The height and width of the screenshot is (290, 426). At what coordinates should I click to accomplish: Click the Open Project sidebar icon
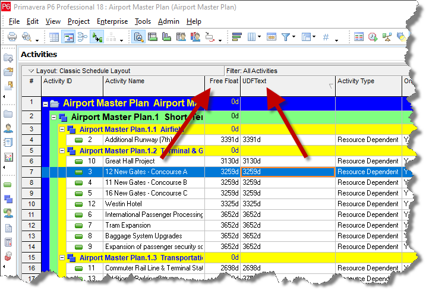click(x=8, y=72)
